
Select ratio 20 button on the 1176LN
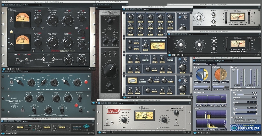coord(227,40)
